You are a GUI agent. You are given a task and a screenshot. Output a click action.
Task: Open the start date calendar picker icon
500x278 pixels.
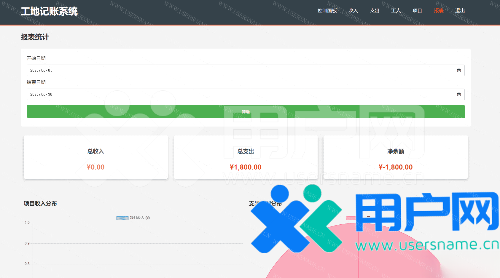459,71
